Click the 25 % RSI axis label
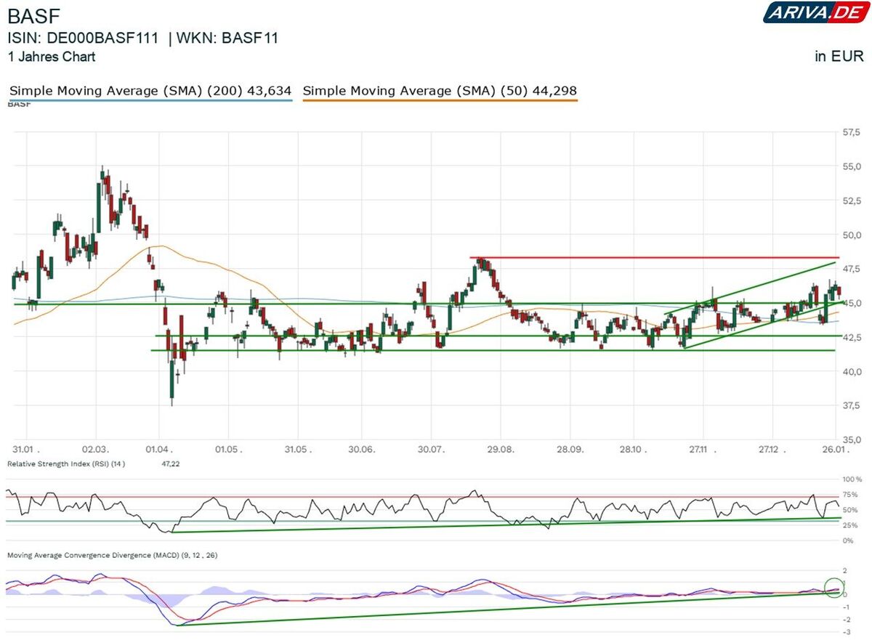Image resolution: width=872 pixels, height=640 pixels. (x=852, y=525)
